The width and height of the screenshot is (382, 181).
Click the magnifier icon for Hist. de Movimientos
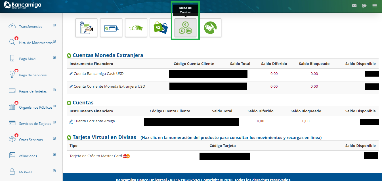12,42
